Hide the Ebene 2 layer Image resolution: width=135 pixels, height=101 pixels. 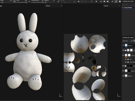pos(123,45)
